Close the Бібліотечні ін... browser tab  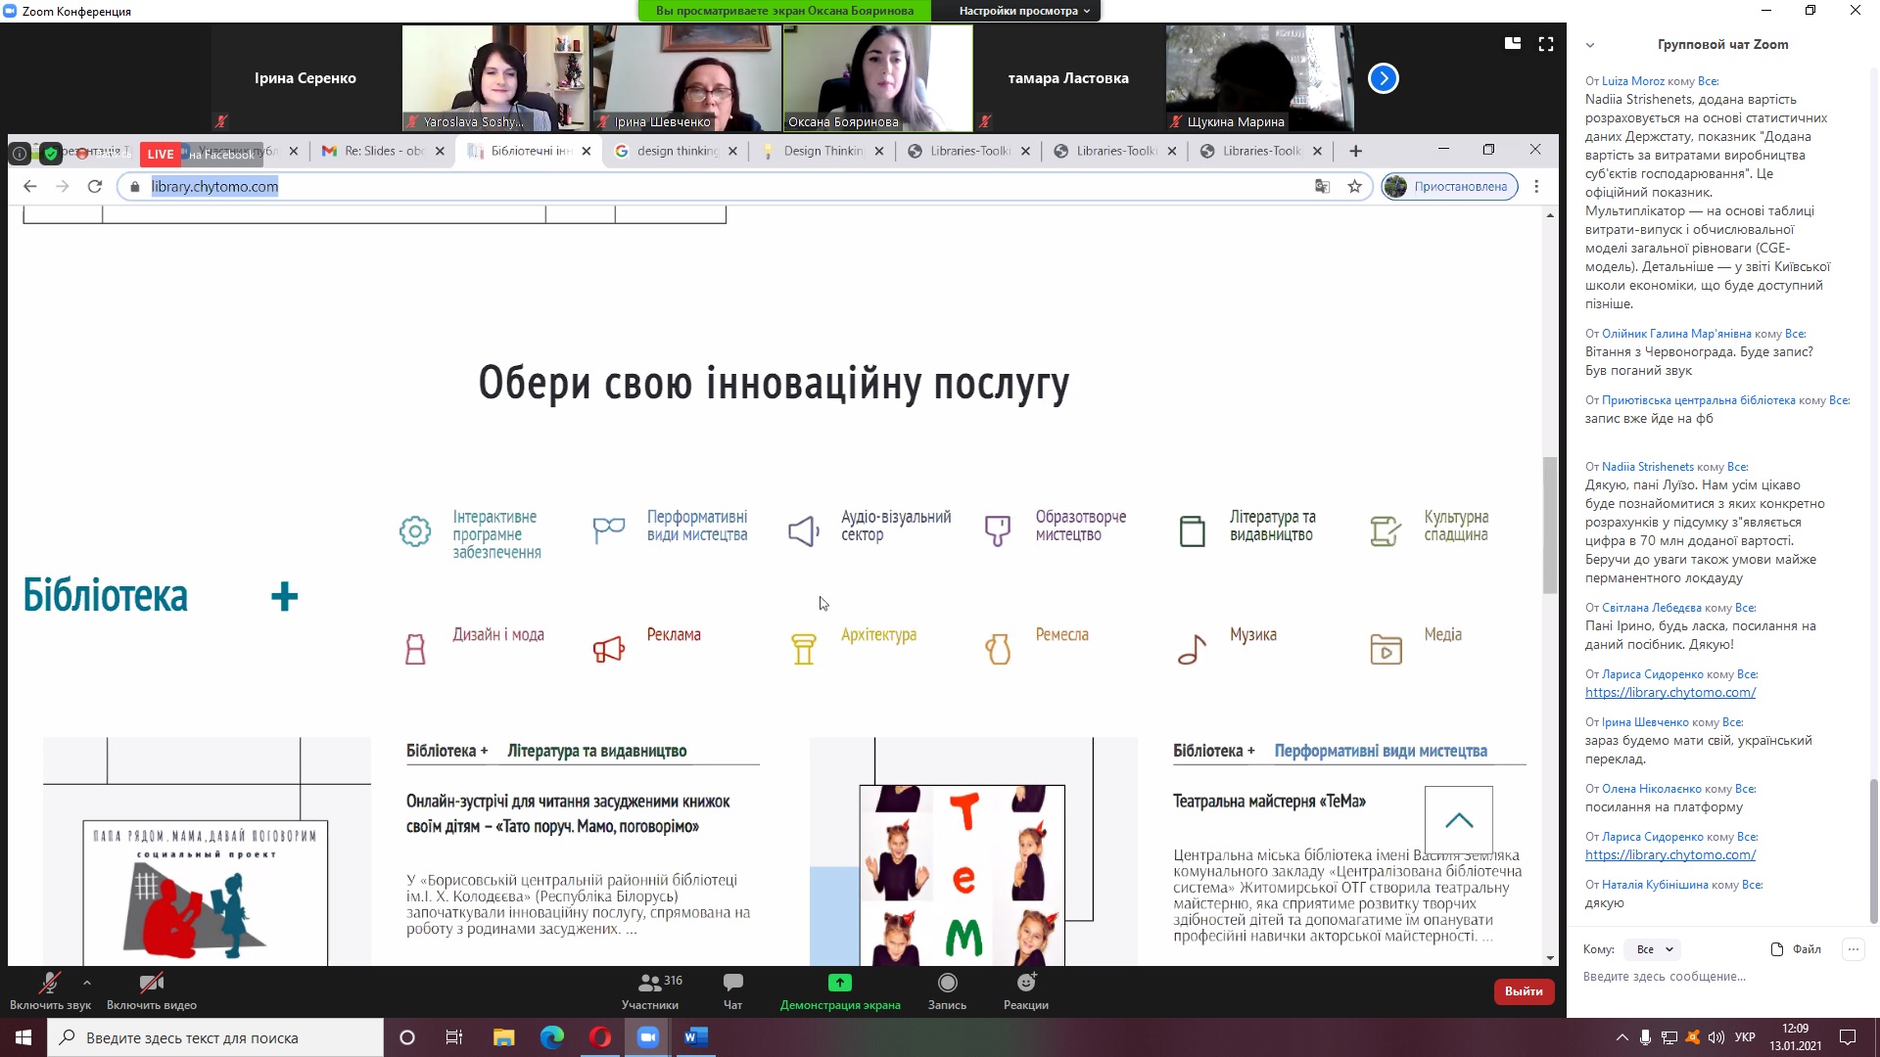click(587, 151)
